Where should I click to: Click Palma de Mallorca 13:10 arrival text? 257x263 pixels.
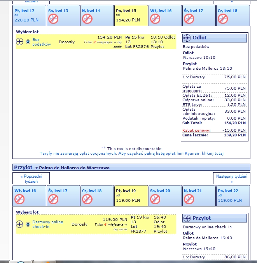point(207,69)
